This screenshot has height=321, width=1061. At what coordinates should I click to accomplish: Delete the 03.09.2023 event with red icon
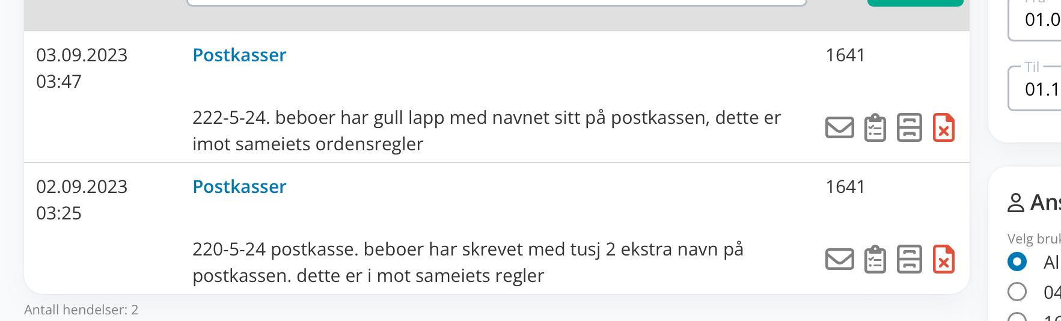point(943,127)
